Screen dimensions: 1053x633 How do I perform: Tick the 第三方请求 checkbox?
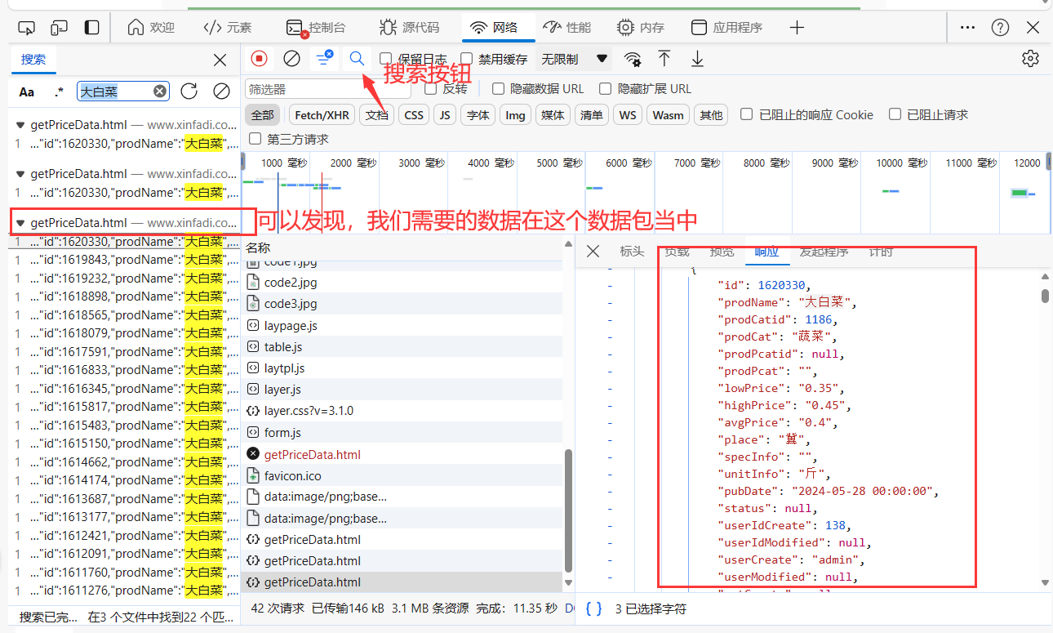pyautogui.click(x=255, y=139)
